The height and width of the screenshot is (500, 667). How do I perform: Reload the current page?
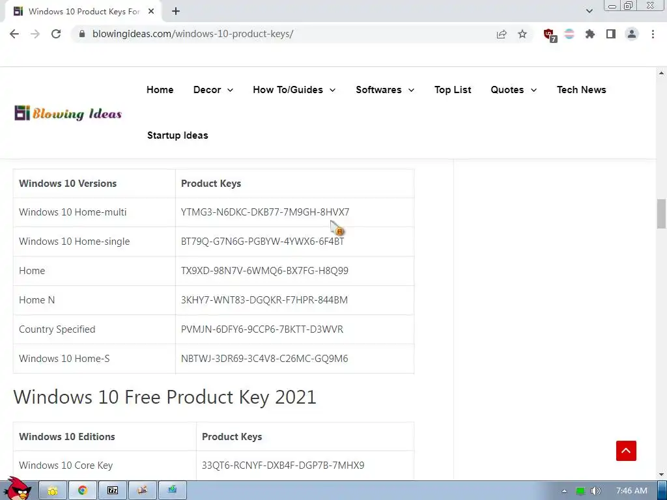click(x=56, y=34)
